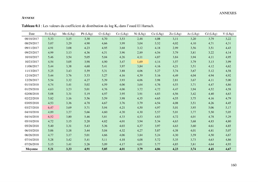The width and height of the screenshot is (258, 182).
Task: Select the Cr mean "5,05" in Moyenne row
Action: point(104,149)
